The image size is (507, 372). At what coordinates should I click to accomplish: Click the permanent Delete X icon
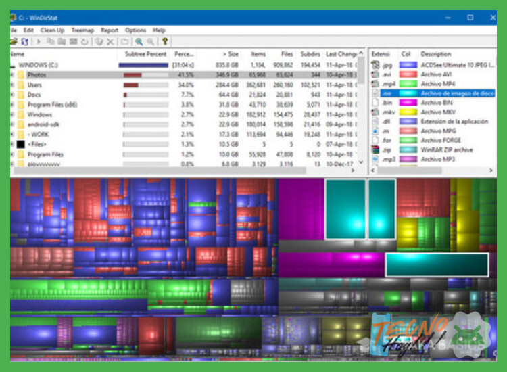110,41
